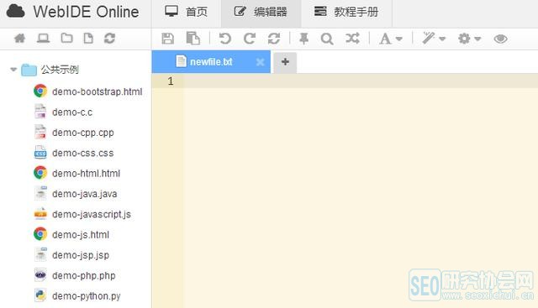The height and width of the screenshot is (308, 538).
Task: Create a new file with the file icon
Action: 88,38
